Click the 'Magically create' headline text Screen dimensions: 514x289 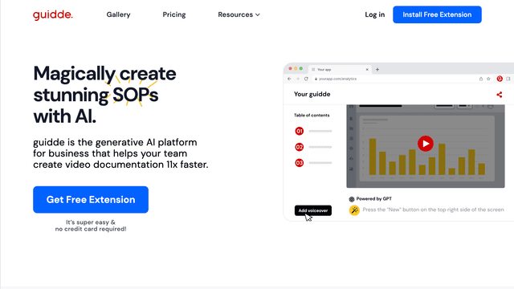pyautogui.click(x=104, y=73)
